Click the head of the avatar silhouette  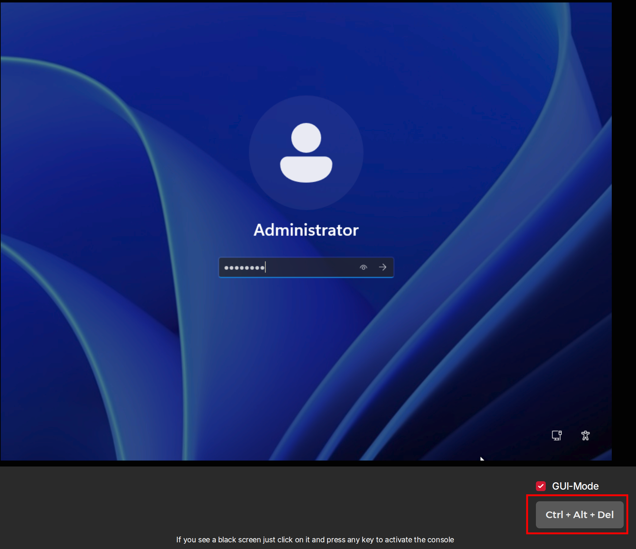pos(306,138)
